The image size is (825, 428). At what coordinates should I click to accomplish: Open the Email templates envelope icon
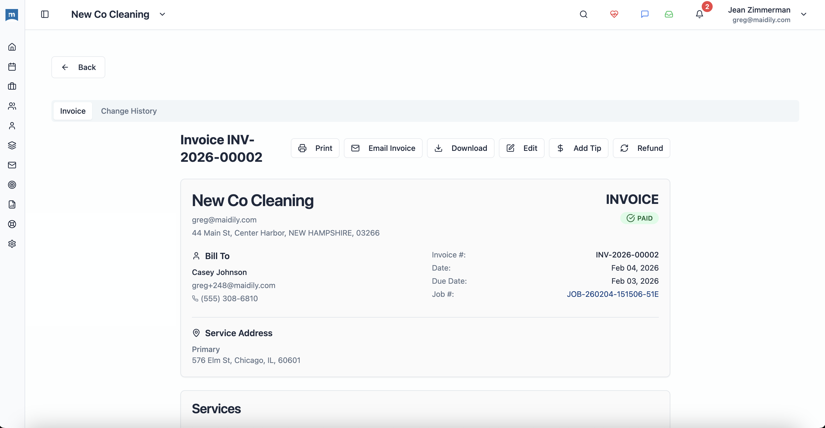pos(12,165)
